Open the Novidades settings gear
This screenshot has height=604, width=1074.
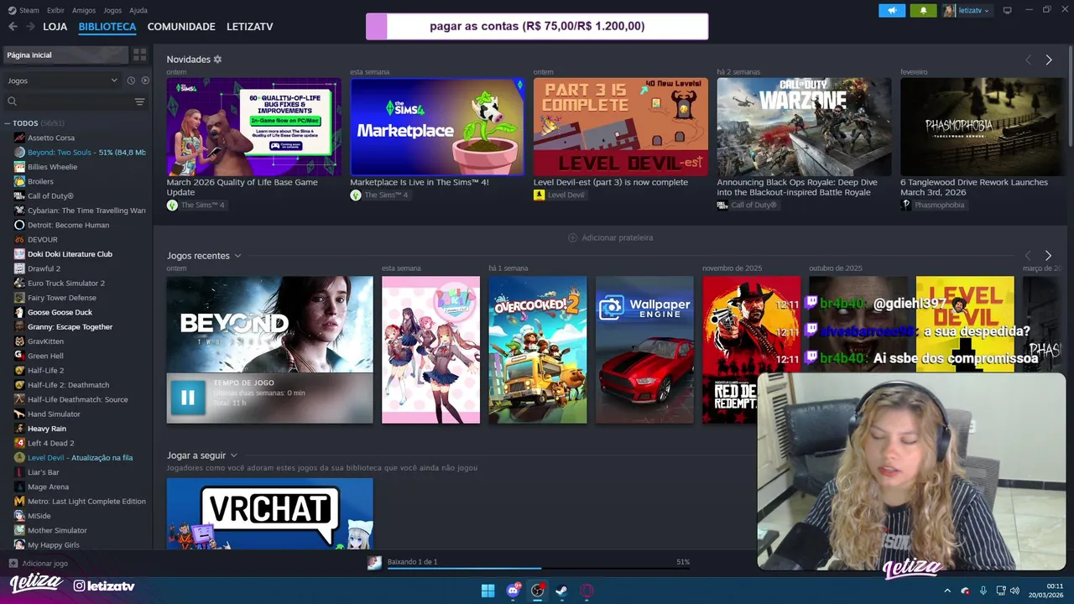click(217, 60)
